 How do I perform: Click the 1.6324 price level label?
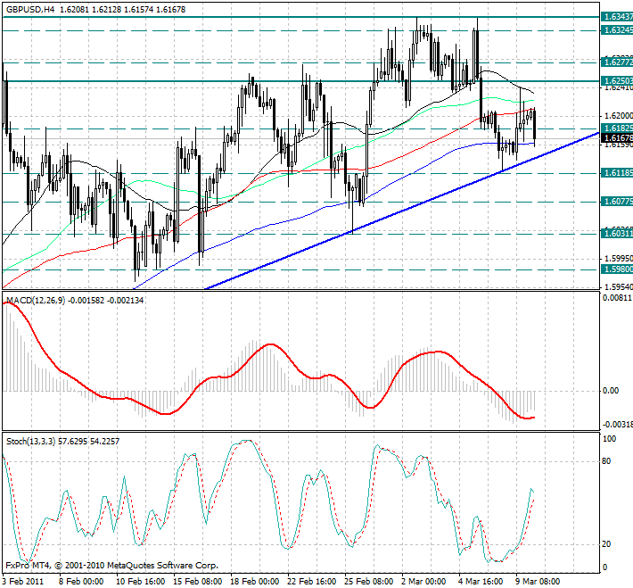click(617, 30)
